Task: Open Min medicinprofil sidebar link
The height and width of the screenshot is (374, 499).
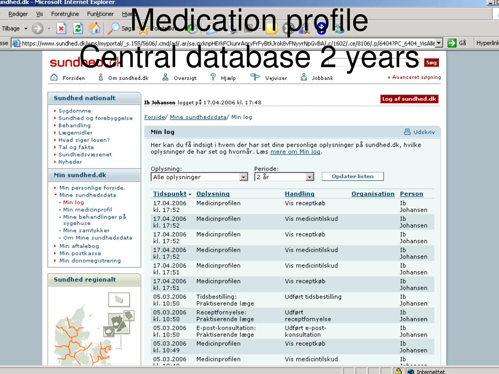Action: click(88, 209)
